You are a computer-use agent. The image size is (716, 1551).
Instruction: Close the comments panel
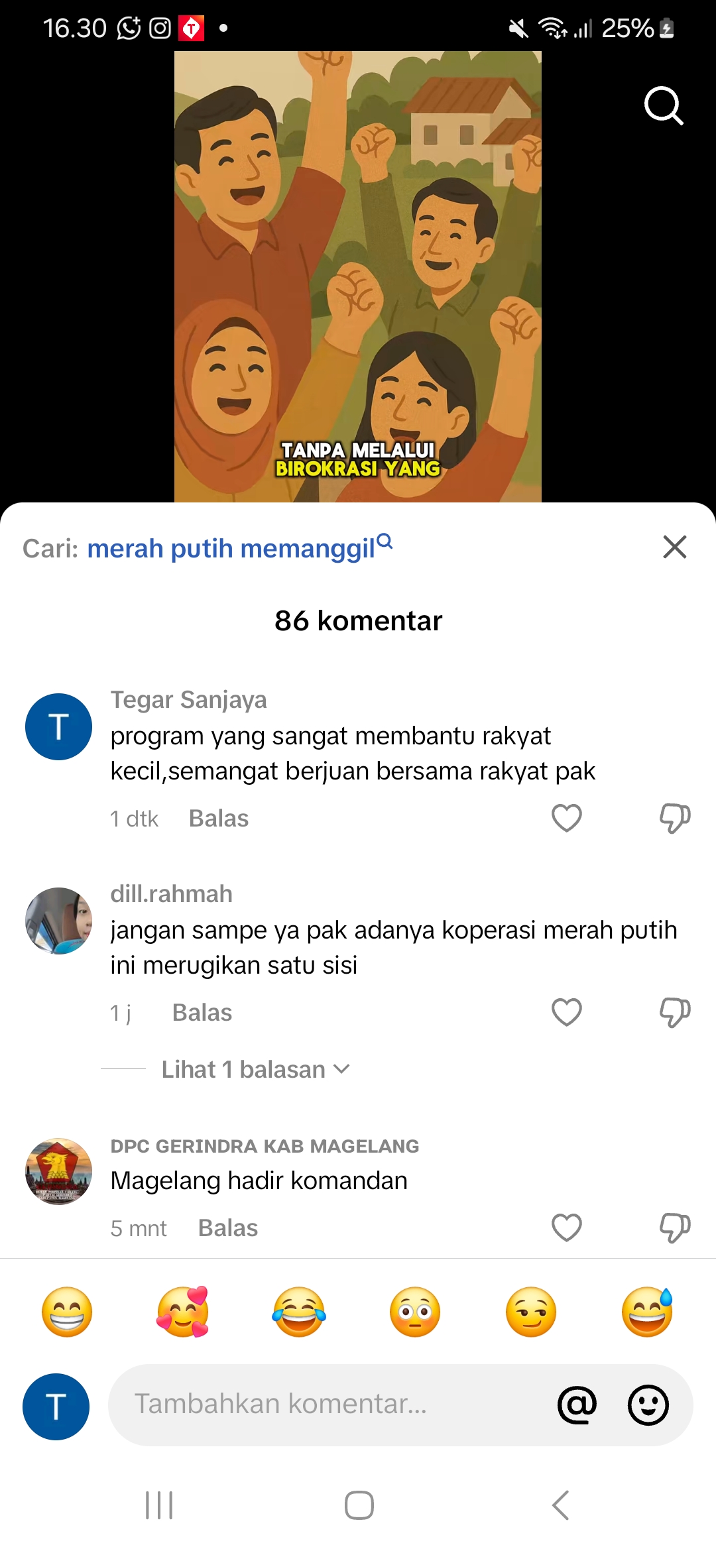point(675,547)
